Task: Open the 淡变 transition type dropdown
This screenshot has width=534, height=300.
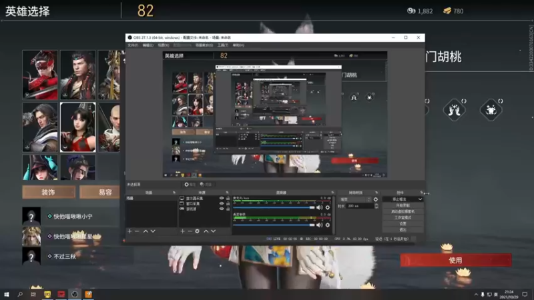Action: 355,199
